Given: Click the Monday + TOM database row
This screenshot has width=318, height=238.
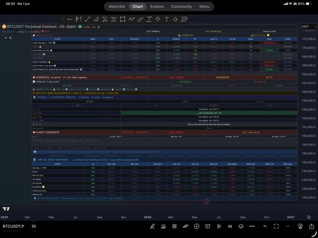Looking at the screenshot, I should (x=165, y=168).
